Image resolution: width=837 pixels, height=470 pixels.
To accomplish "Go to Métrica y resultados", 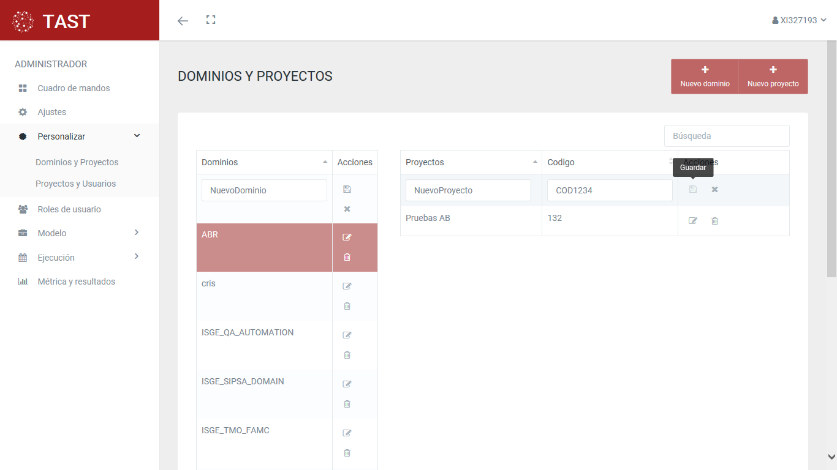I will pyautogui.click(x=76, y=282).
